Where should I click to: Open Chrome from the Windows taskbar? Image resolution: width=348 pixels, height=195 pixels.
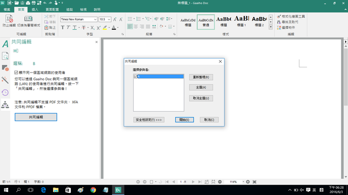[x=93, y=190]
